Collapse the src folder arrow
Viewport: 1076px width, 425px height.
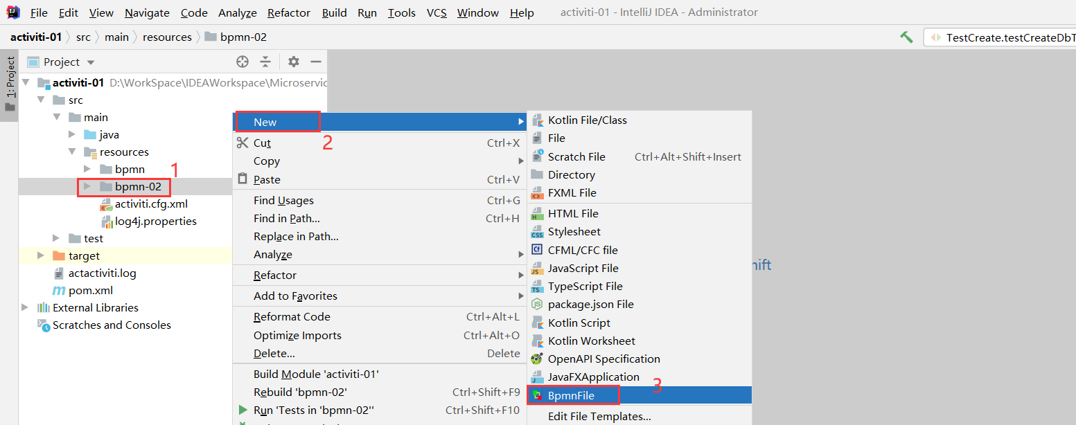click(x=42, y=100)
